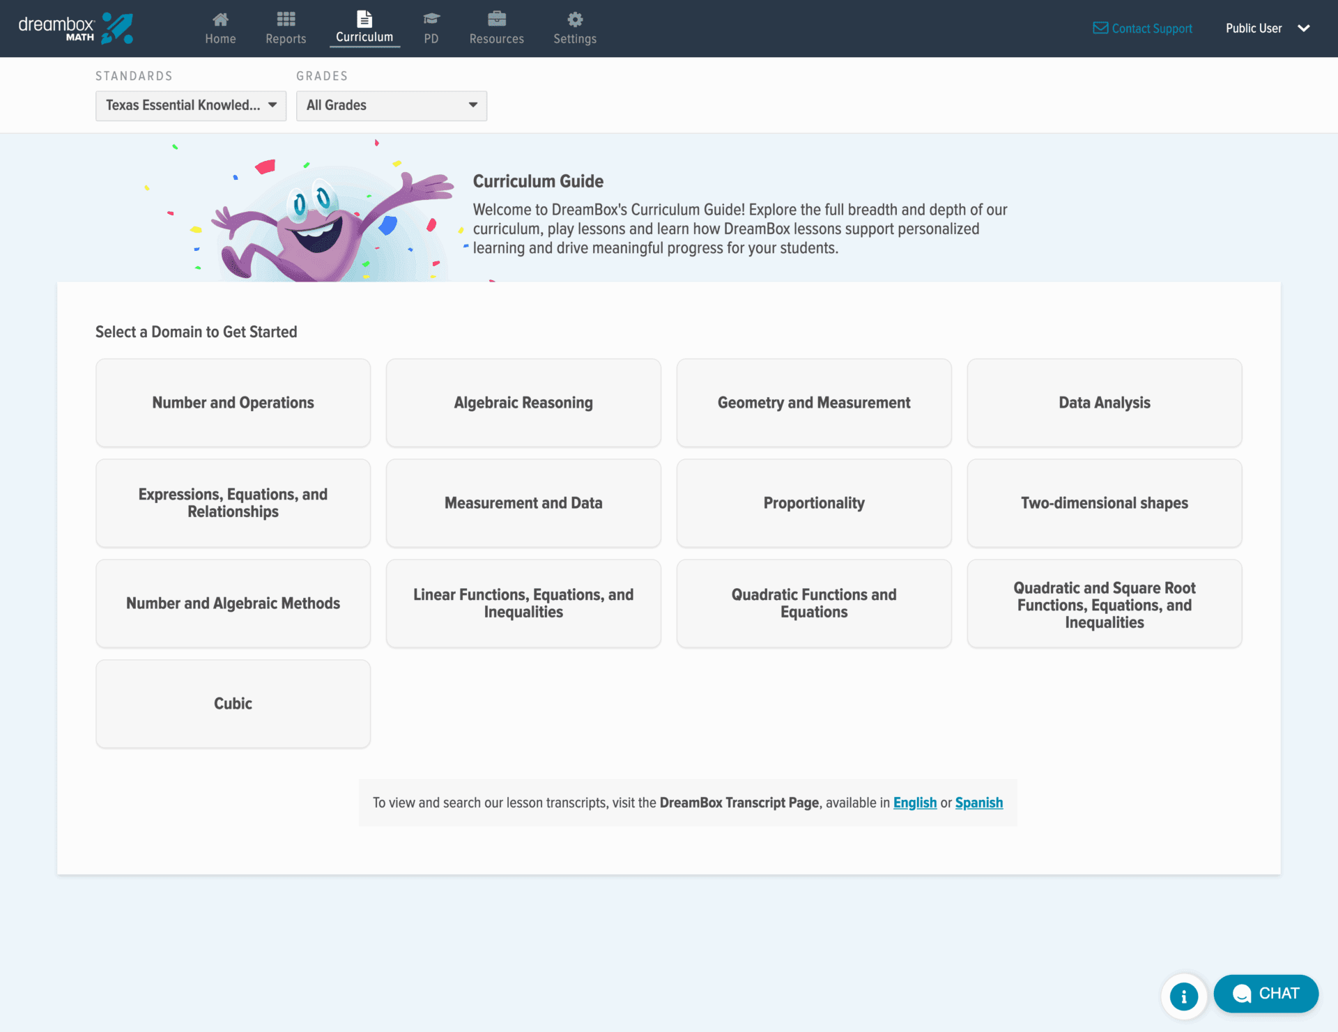This screenshot has height=1032, width=1338.
Task: Open the Resources briefcase icon
Action: (x=496, y=20)
